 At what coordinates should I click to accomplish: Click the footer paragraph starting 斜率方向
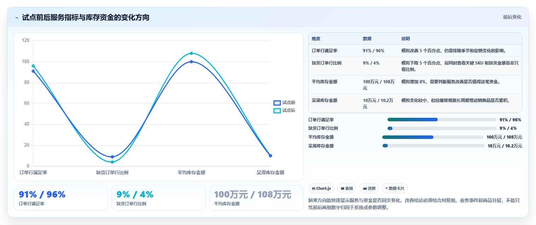pos(414,204)
